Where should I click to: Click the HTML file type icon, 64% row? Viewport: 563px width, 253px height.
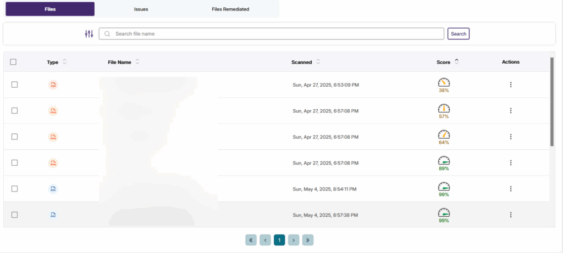(x=53, y=137)
